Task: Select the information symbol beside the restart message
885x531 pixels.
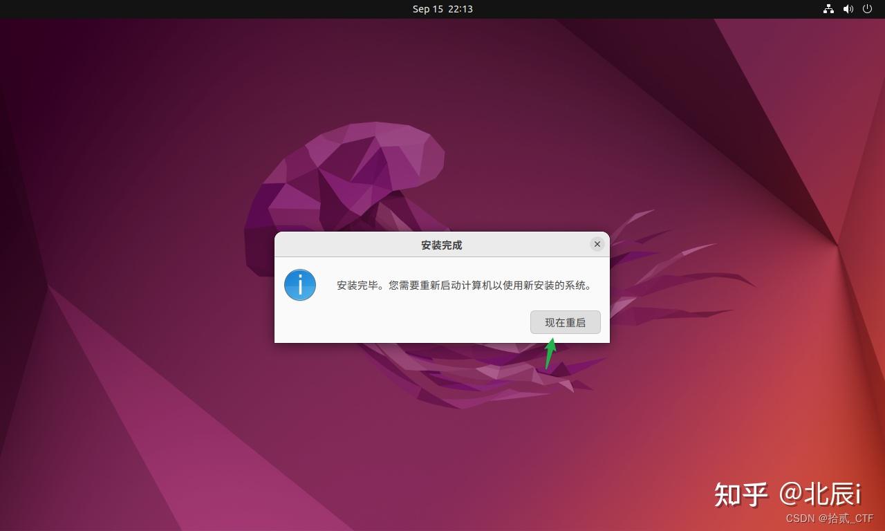Action: coord(299,285)
